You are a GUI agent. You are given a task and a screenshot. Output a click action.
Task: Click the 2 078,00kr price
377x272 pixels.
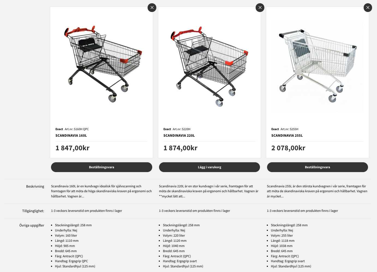[288, 148]
